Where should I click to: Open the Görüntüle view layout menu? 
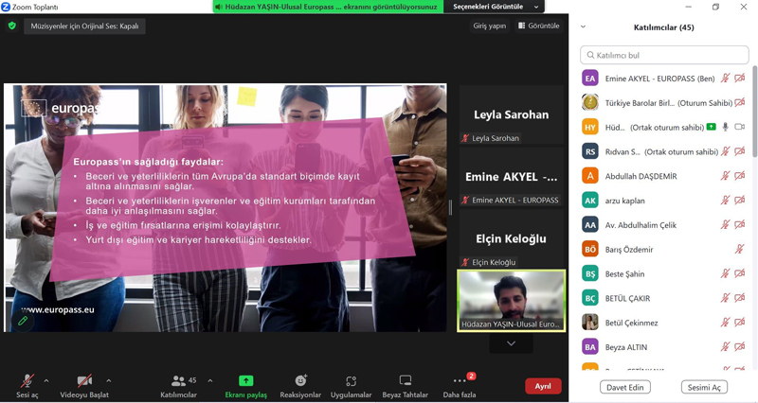(x=538, y=26)
